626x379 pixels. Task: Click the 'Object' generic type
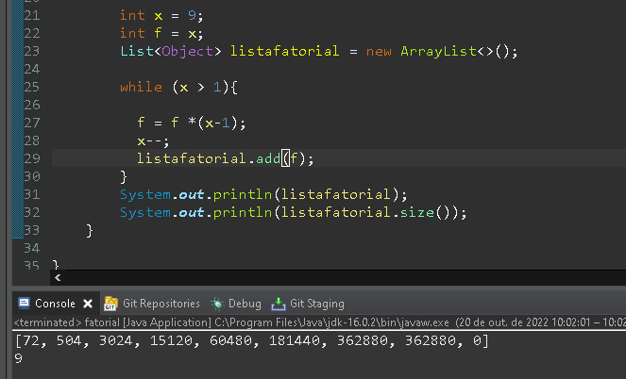click(187, 52)
